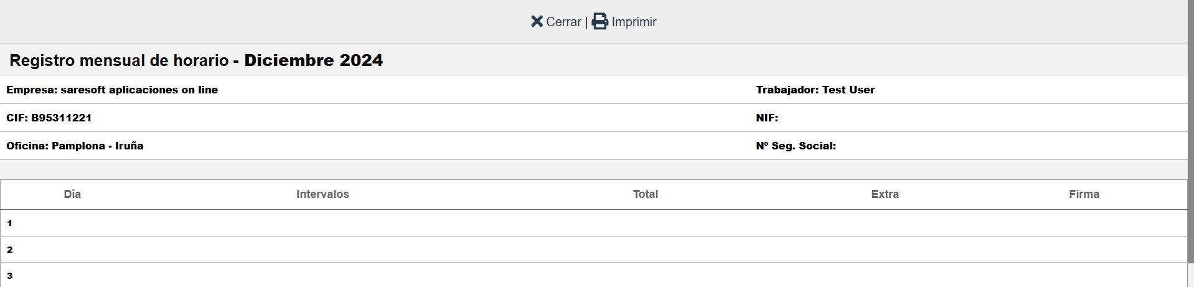Viewport: 1194px width, 287px height.
Task: Click the NIF label
Action: point(767,118)
